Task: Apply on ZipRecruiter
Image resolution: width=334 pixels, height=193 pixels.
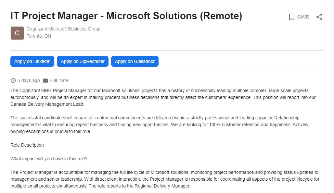Action: click(x=83, y=61)
